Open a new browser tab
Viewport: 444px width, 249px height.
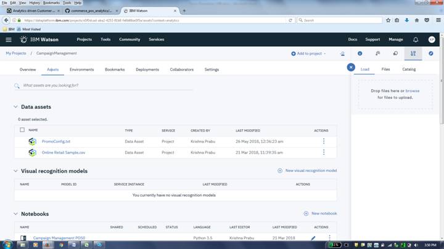[x=184, y=10]
